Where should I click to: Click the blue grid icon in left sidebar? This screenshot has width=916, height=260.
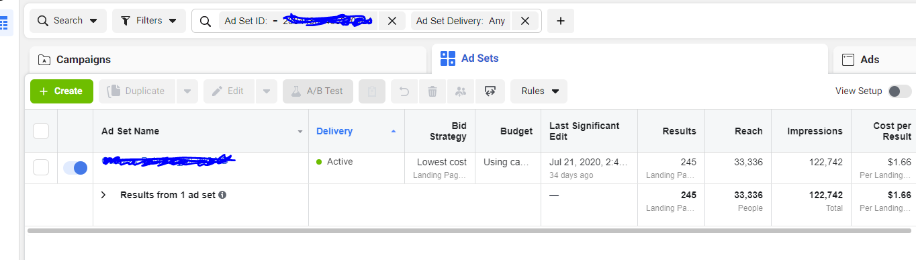click(x=4, y=24)
